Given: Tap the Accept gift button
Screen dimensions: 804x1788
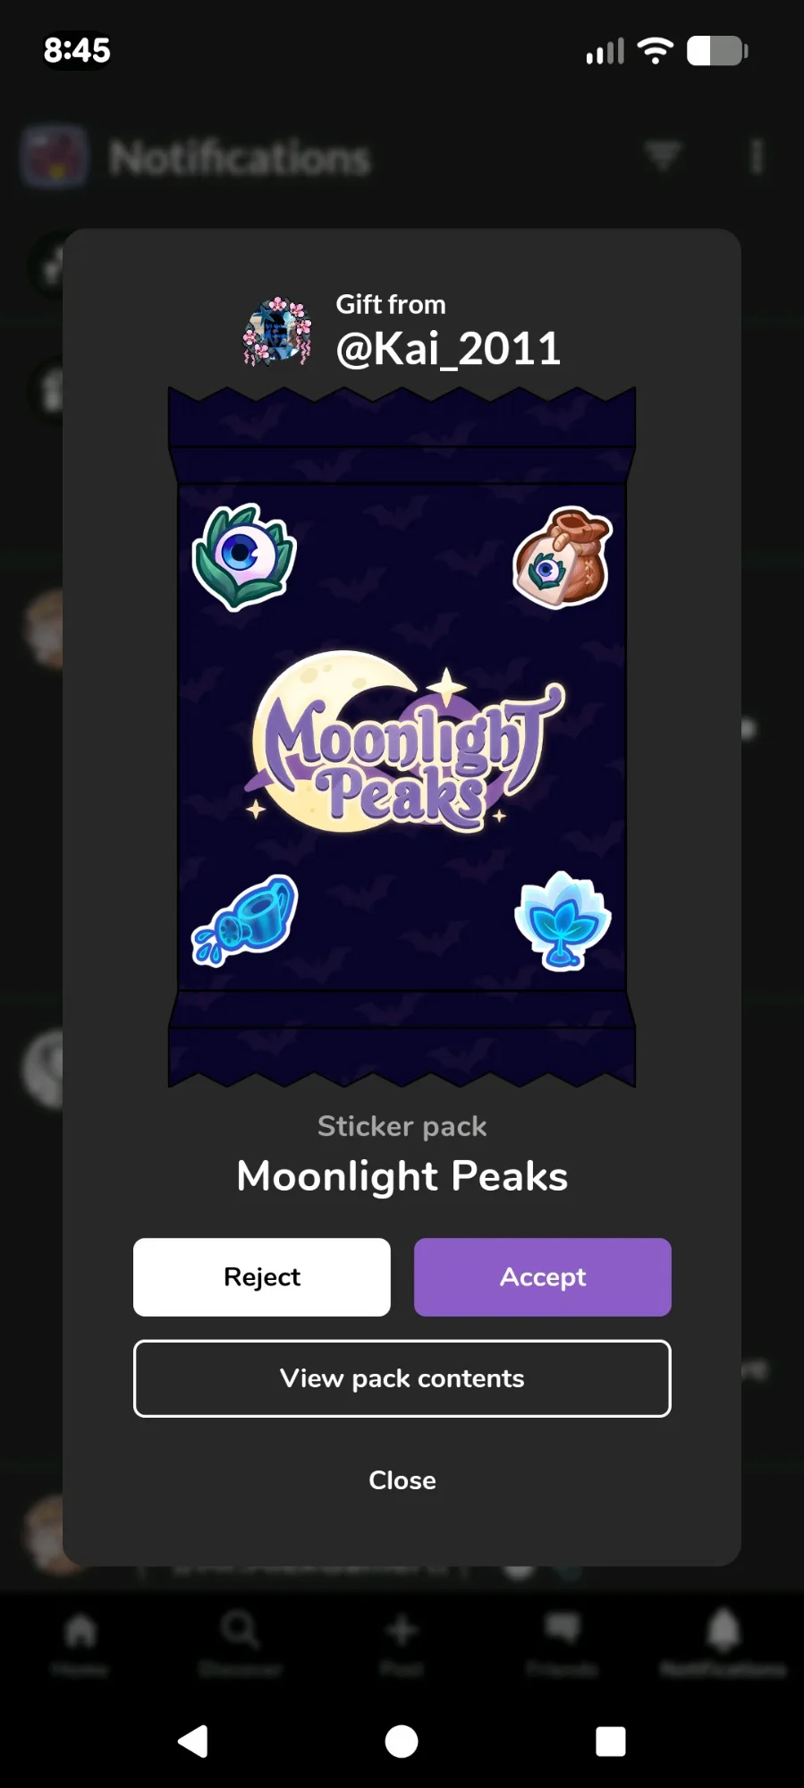Looking at the screenshot, I should pos(542,1276).
